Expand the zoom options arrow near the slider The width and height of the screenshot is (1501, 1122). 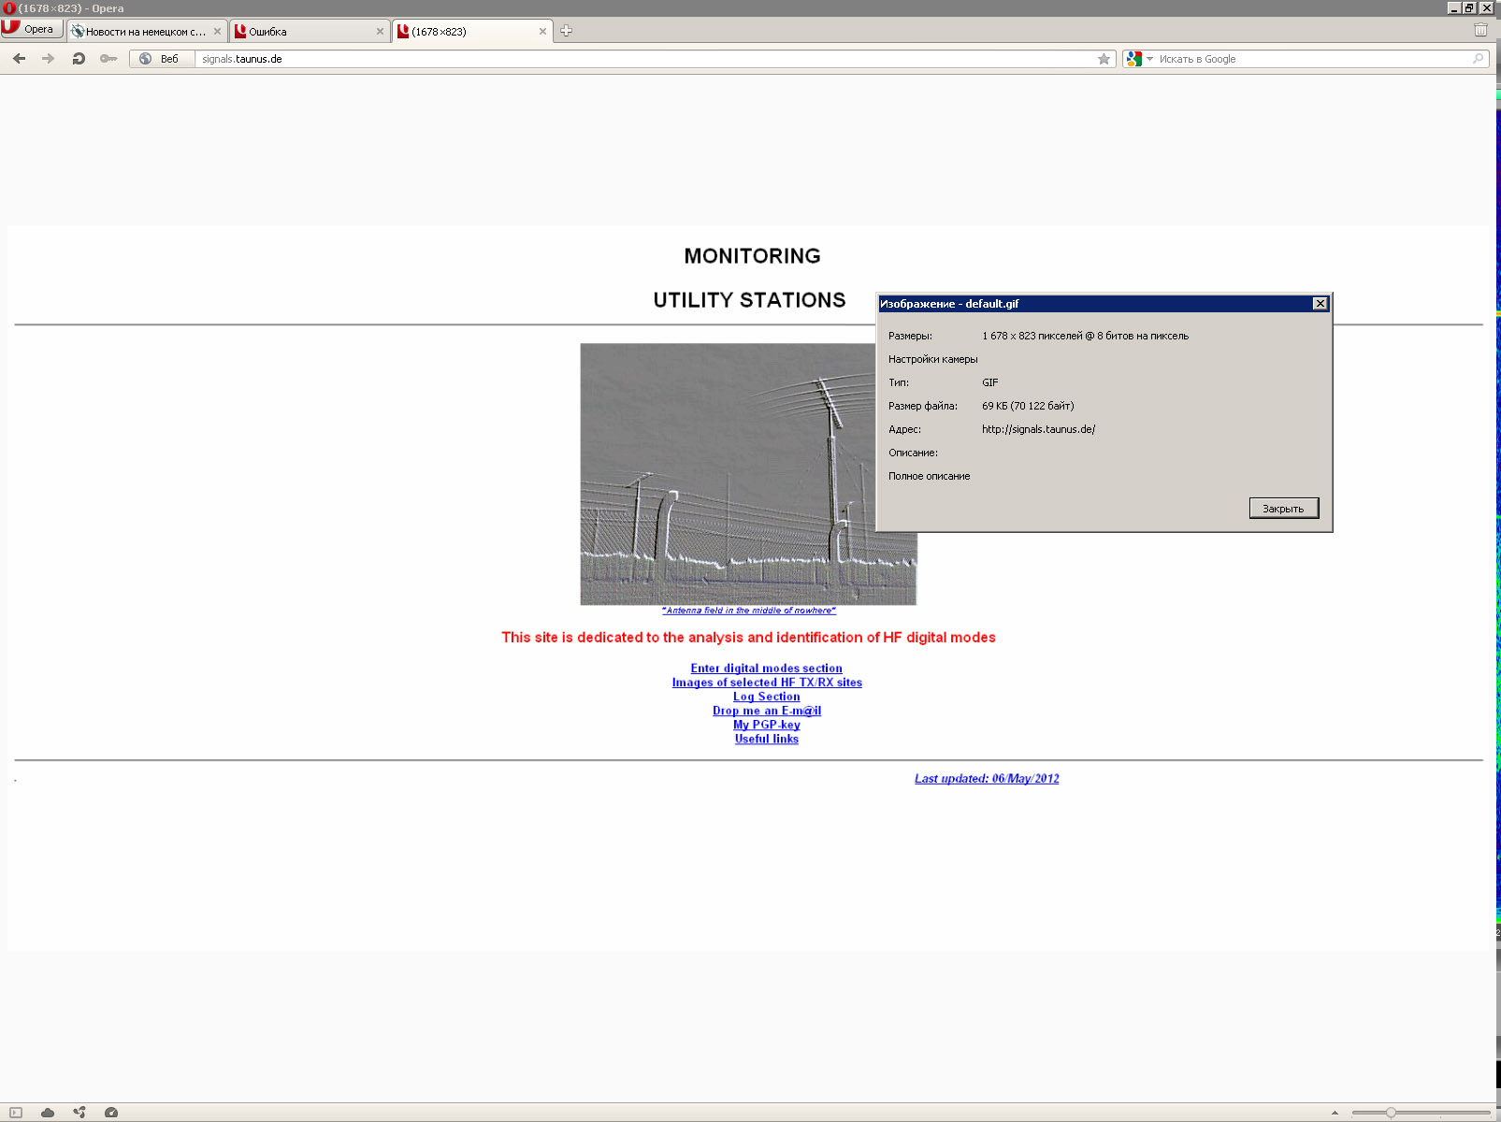tap(1335, 1113)
